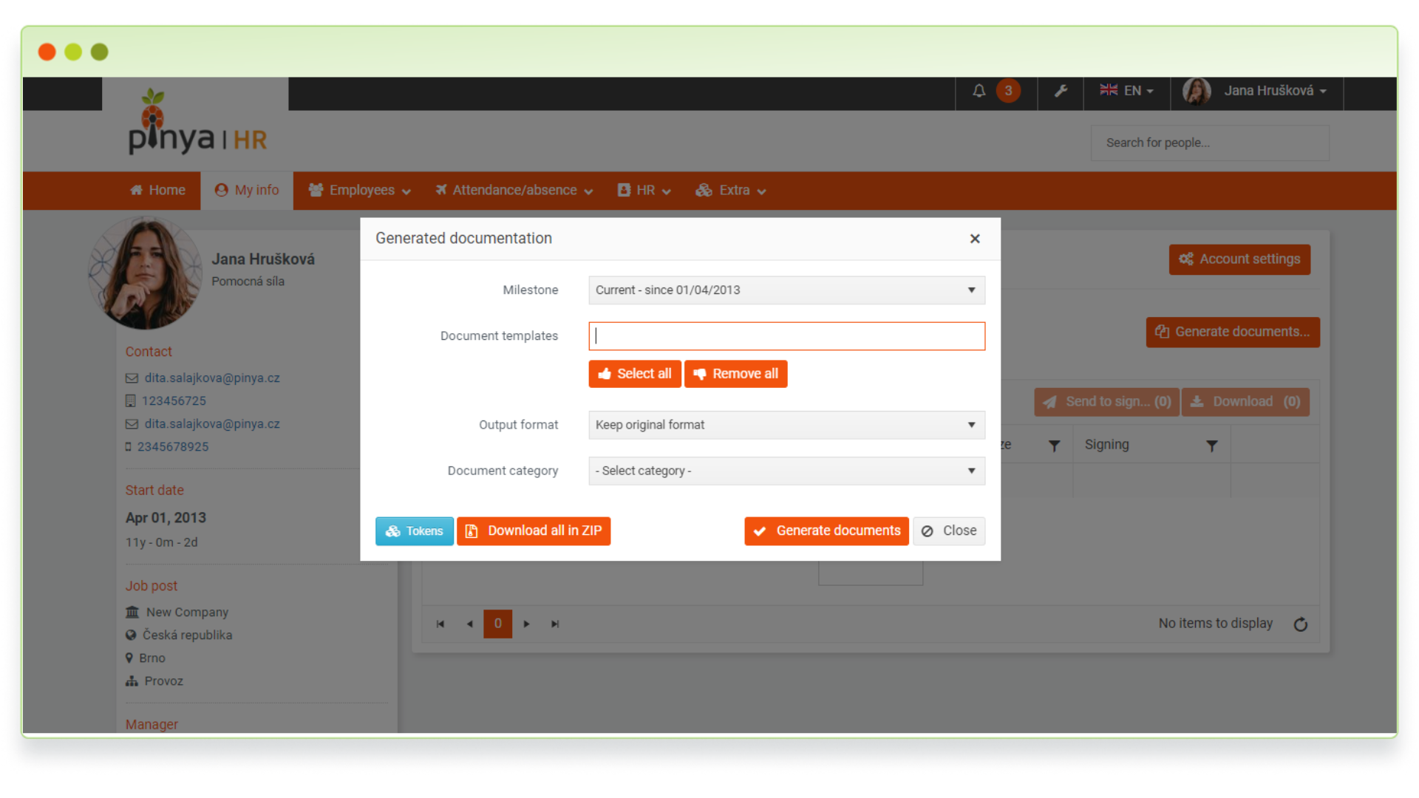Click the Česká republika entry
1419x798 pixels.
point(187,635)
